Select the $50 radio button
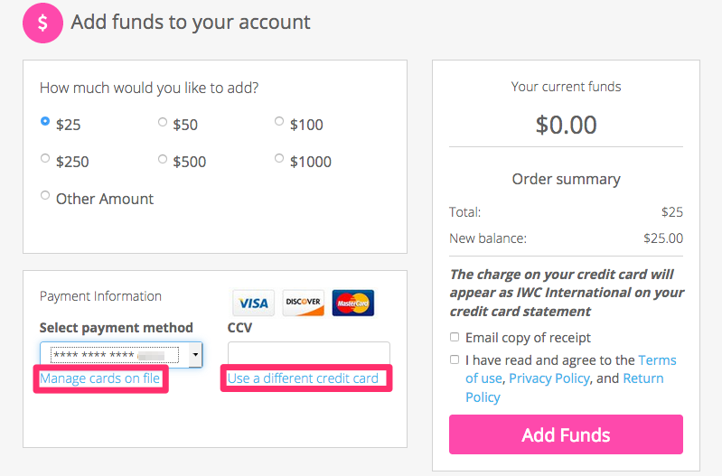Viewport: 722px width, 476px height. pyautogui.click(x=162, y=122)
